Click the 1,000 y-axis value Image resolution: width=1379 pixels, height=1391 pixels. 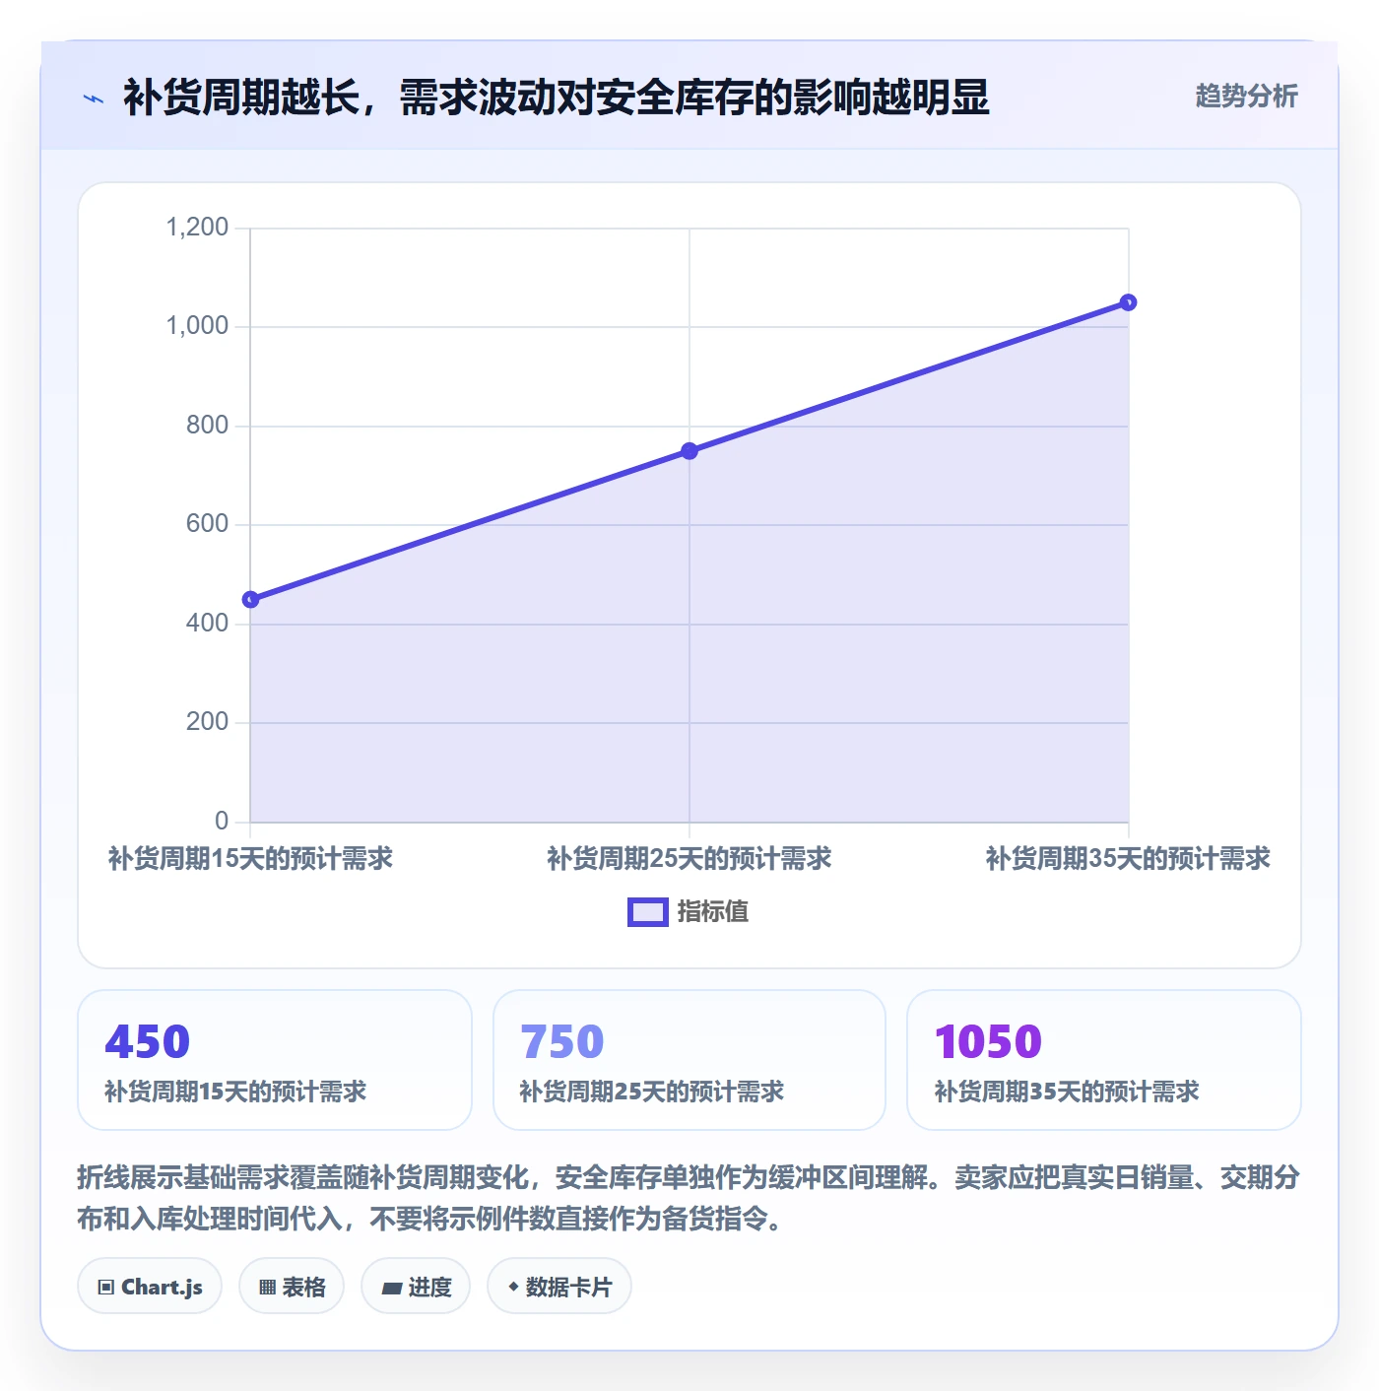coord(197,326)
